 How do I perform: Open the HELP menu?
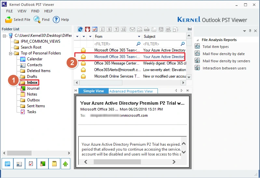(x=48, y=11)
